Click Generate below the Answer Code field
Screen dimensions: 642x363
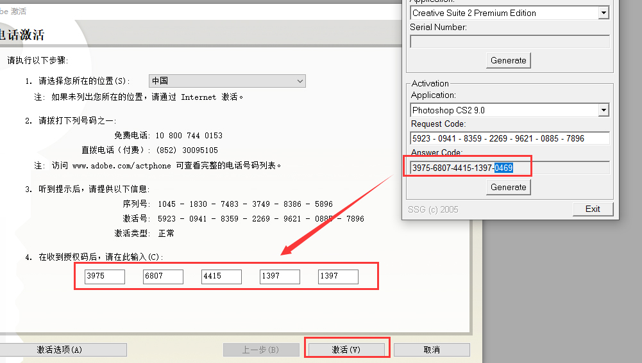[509, 187]
